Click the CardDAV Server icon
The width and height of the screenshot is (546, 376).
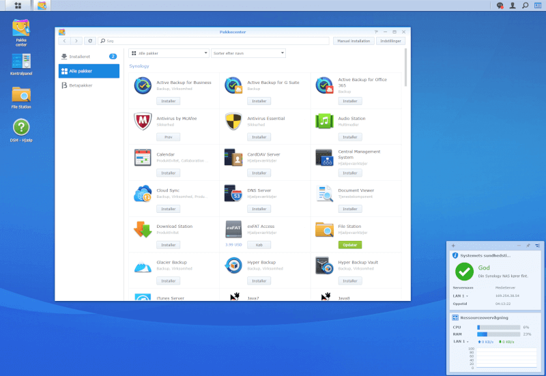pos(233,158)
